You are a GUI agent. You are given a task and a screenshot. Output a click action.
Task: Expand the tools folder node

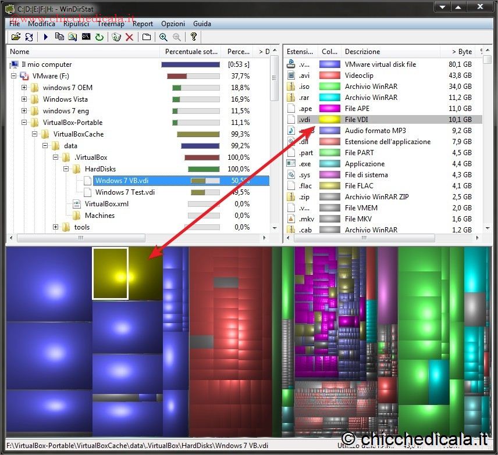click(x=56, y=227)
